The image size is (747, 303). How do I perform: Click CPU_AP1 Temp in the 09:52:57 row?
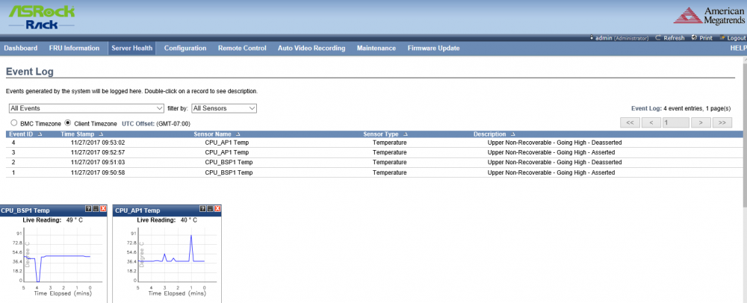pyautogui.click(x=227, y=152)
